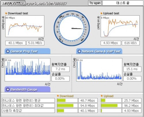Select the 4.93 Mbps upload result box

[111, 43]
